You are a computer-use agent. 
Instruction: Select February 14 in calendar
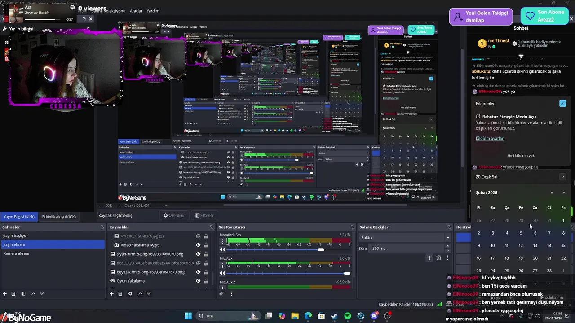549,245
